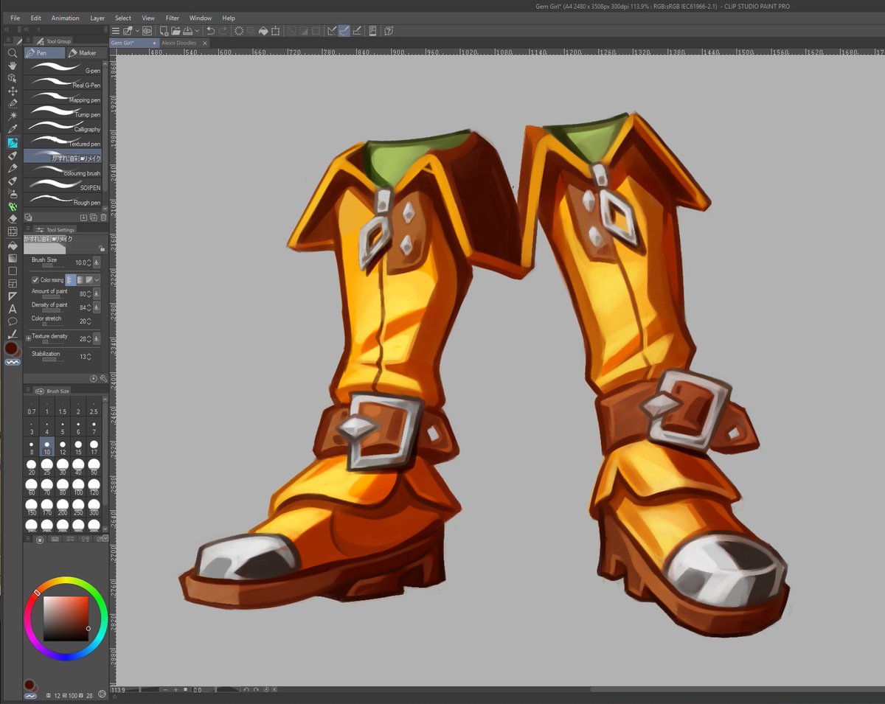The width and height of the screenshot is (885, 704).
Task: Select the Zoom magnifier tool
Action: 13,53
